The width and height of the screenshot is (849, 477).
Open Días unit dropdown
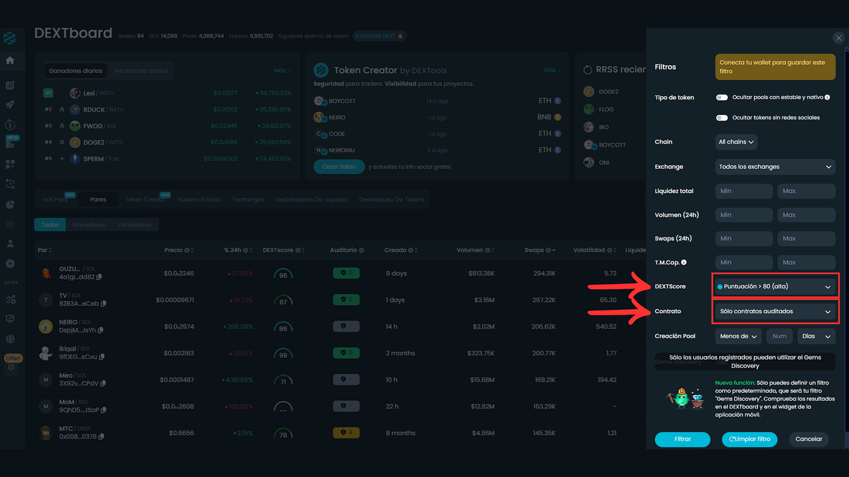click(x=816, y=336)
